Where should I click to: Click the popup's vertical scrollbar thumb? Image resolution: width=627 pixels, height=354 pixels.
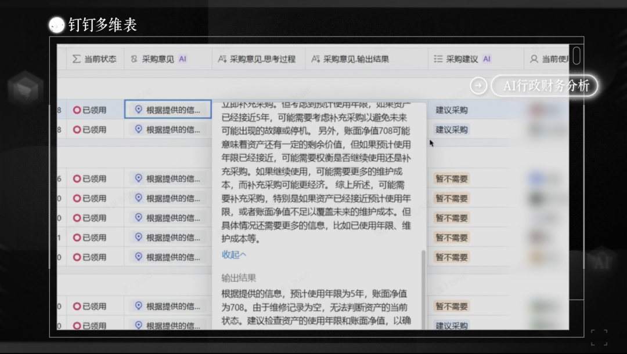[x=423, y=290]
